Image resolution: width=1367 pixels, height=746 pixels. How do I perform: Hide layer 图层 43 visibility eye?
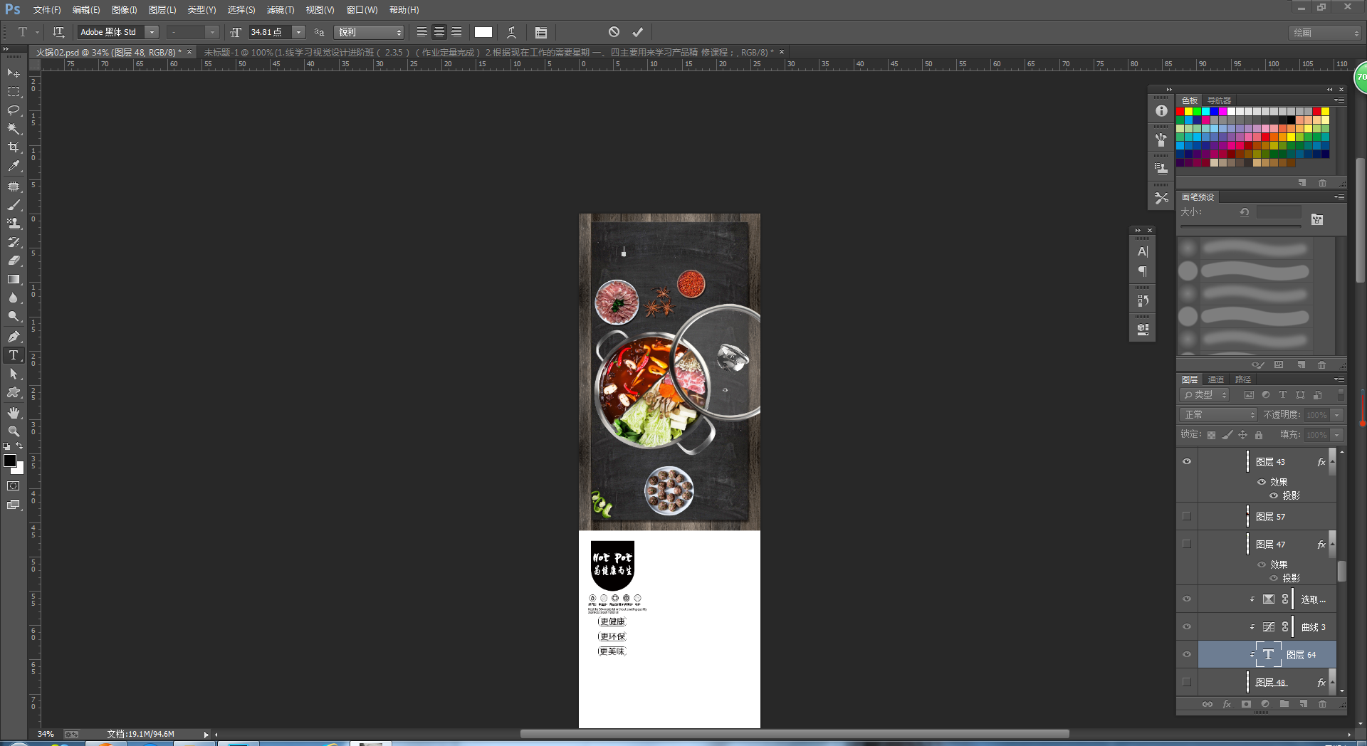click(x=1187, y=461)
